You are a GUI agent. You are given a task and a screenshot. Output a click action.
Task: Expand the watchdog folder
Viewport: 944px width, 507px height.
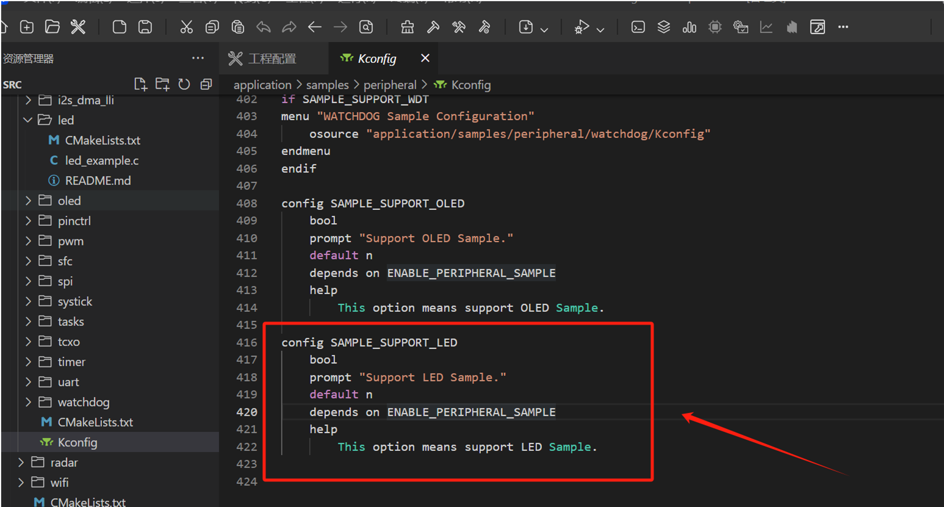tap(28, 402)
